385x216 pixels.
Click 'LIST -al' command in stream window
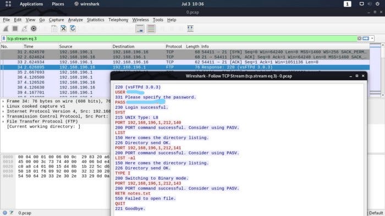point(125,158)
